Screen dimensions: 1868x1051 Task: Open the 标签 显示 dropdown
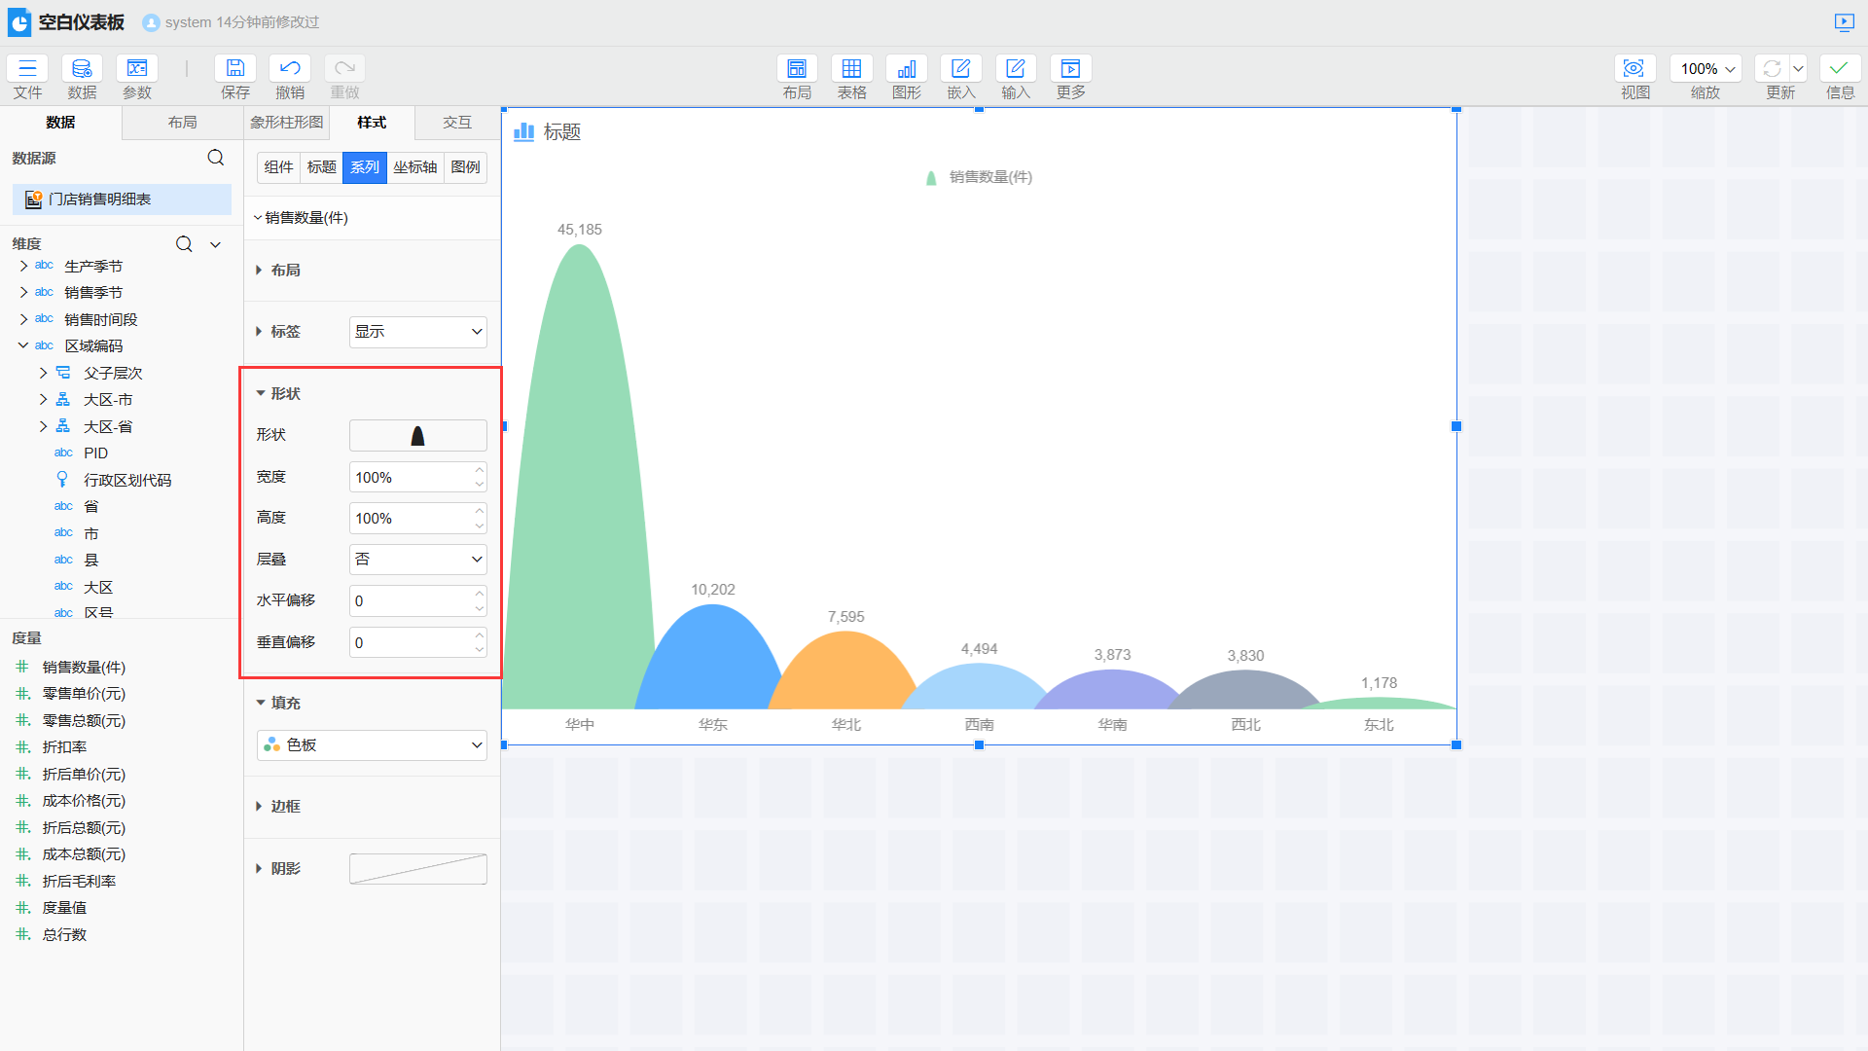pos(417,332)
